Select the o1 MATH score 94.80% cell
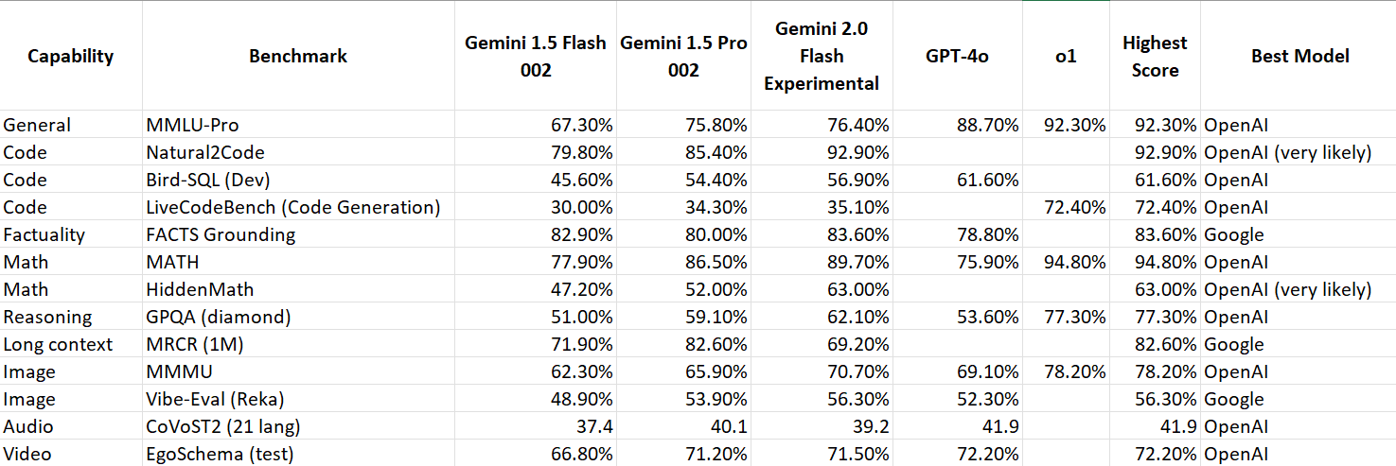 (x=1066, y=262)
